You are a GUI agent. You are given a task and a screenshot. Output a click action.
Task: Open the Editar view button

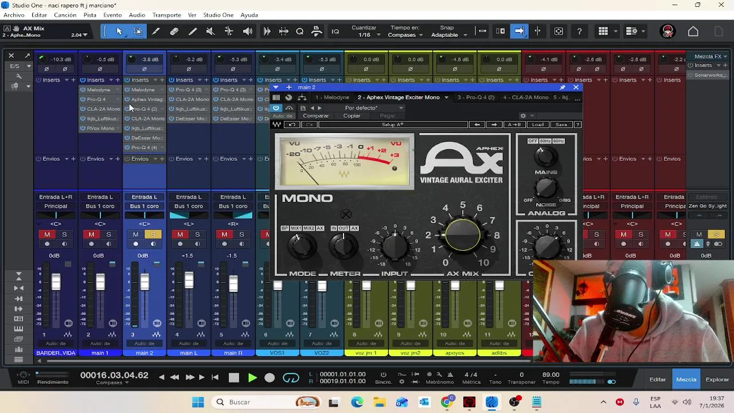[658, 379]
